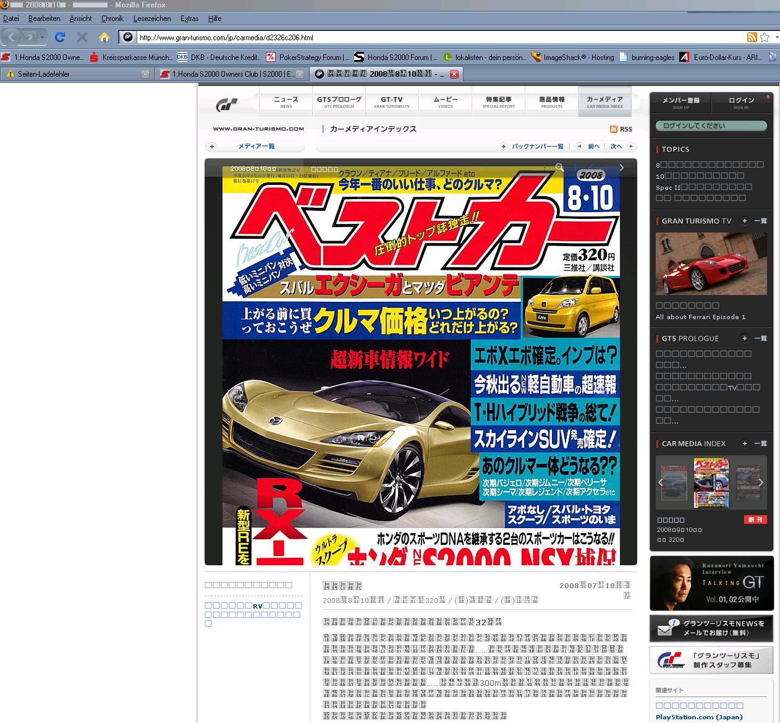
Task: Expand the CAR MEDIA INDEX list plus button
Action: click(x=745, y=443)
